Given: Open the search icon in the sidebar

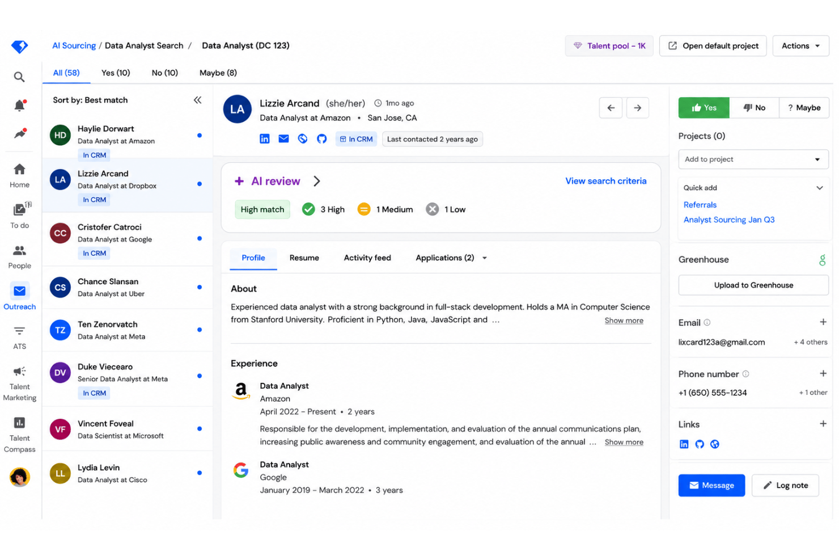Looking at the screenshot, I should (19, 77).
